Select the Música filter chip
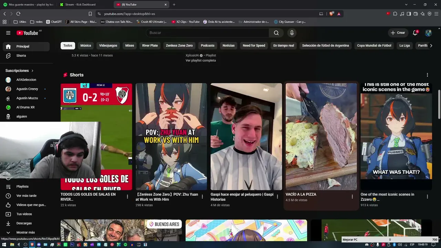441x248 pixels. (x=86, y=45)
